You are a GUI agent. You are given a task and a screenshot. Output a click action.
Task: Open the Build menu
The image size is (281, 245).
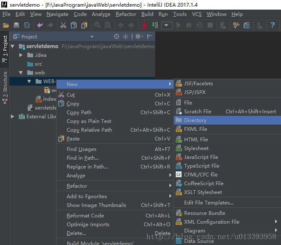(x=147, y=14)
